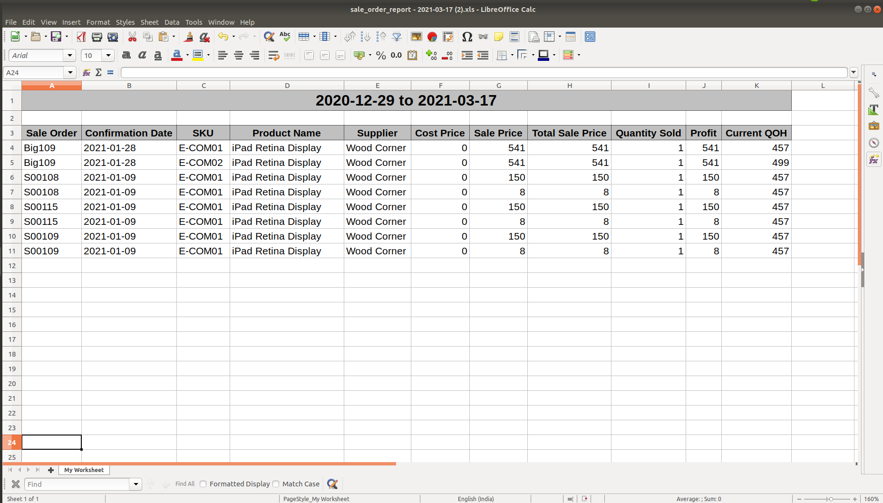Click the Insert Comment note icon
Screen dimensions: 883x503
click(x=499, y=37)
